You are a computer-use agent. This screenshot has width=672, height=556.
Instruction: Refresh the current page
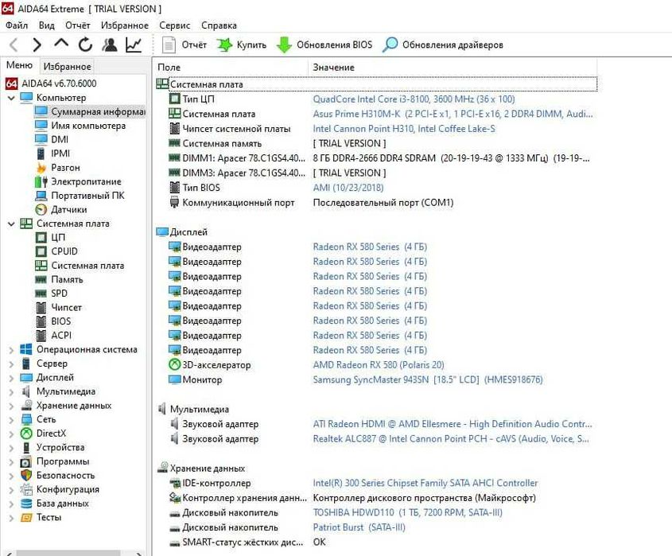85,45
